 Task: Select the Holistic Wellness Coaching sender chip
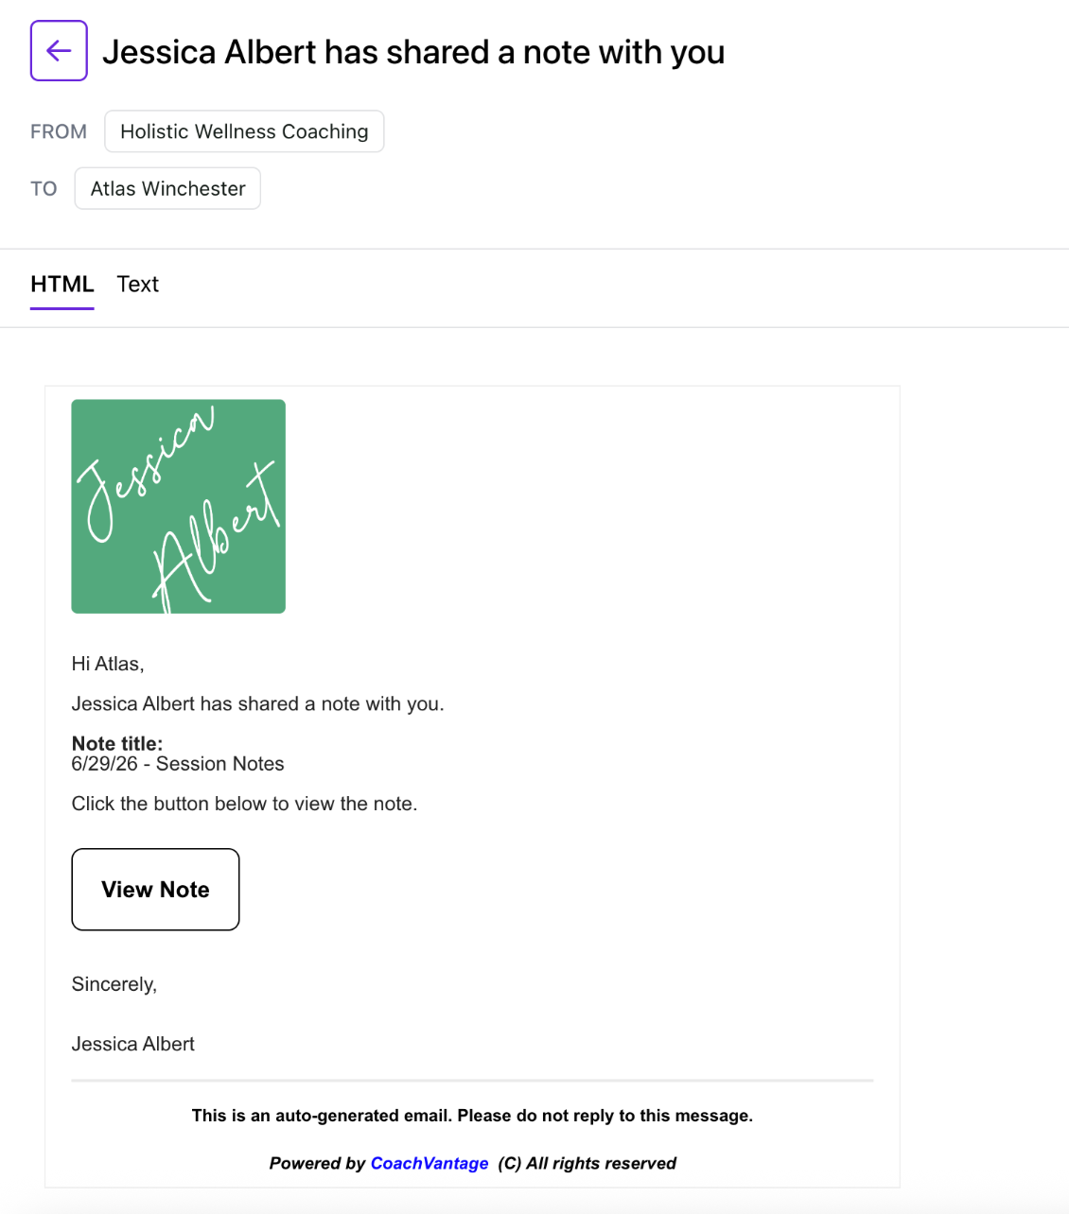pos(244,131)
